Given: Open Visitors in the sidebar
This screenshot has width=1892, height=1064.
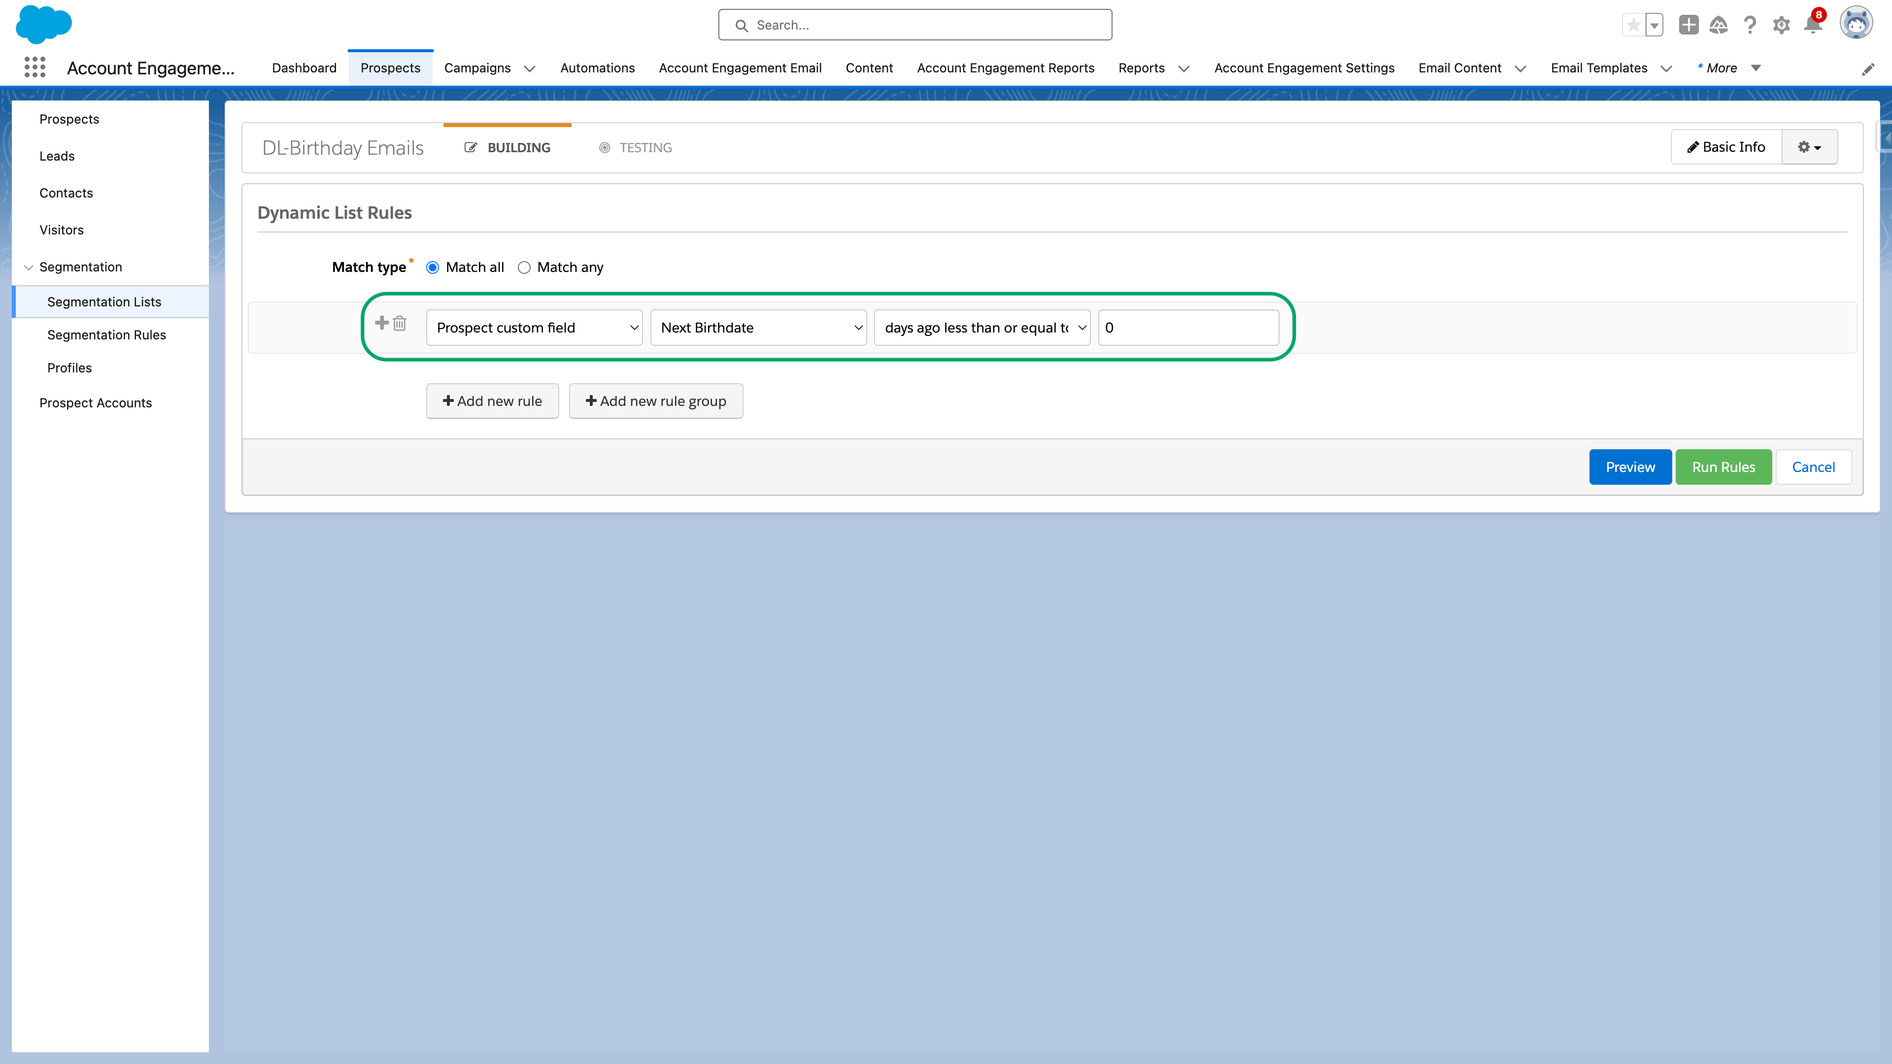Looking at the screenshot, I should pos(61,230).
